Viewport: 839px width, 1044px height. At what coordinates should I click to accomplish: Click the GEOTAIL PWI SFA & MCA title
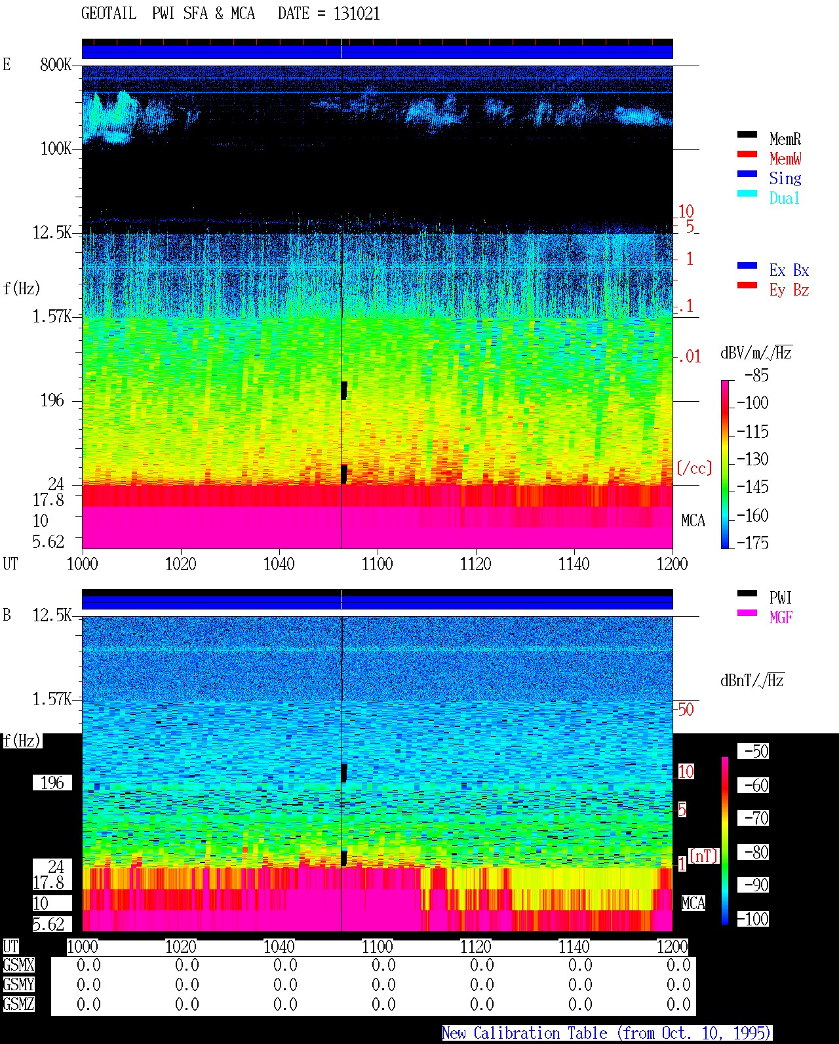(x=231, y=14)
